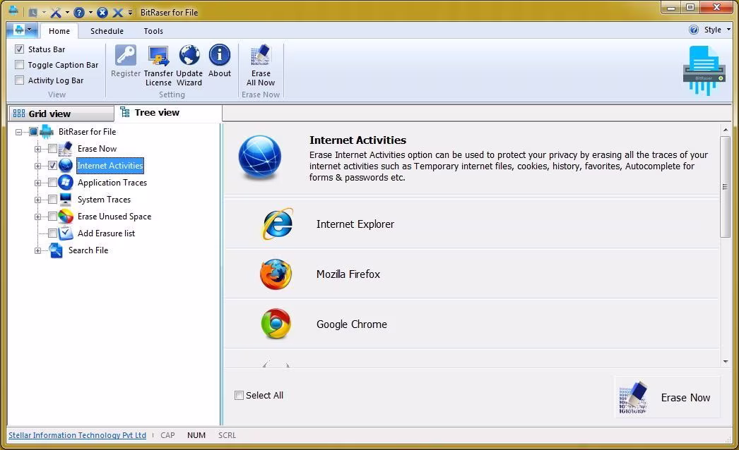Click the scrollbar up arrow
Screen dimensions: 739x450
click(726, 130)
